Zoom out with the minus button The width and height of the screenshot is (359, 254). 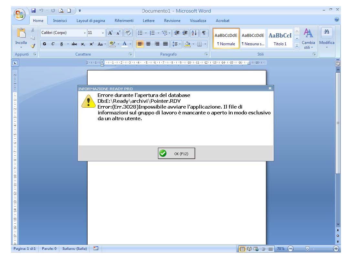tap(290, 249)
